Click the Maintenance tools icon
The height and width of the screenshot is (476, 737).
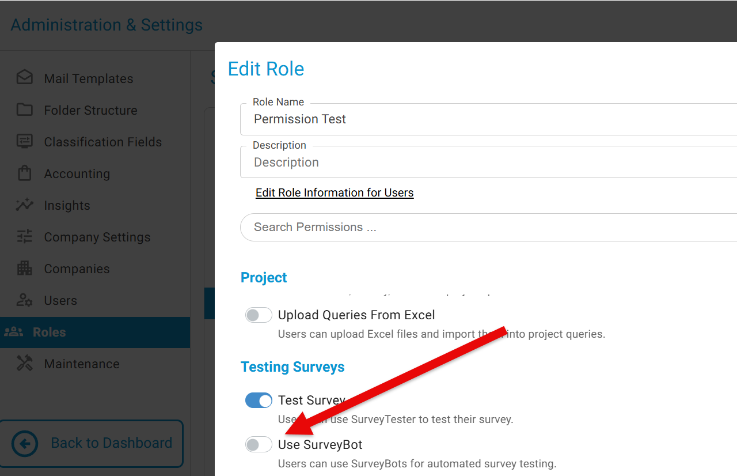click(24, 363)
